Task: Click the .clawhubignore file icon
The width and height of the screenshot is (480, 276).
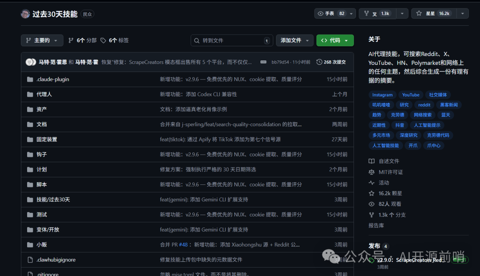Action: (30, 260)
